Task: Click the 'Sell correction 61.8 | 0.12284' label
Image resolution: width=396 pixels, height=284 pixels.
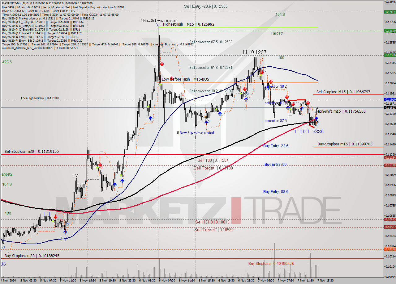Action: (211, 68)
